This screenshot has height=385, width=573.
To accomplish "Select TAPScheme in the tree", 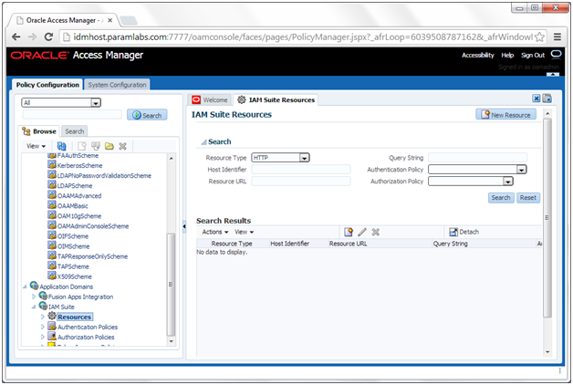I will (x=73, y=266).
